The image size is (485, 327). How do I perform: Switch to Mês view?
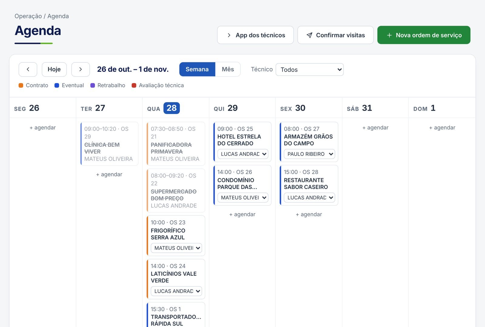coord(228,69)
